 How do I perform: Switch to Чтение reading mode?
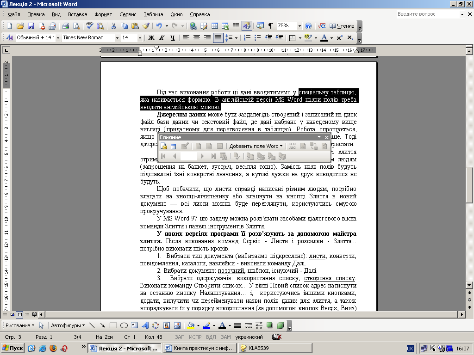342,26
